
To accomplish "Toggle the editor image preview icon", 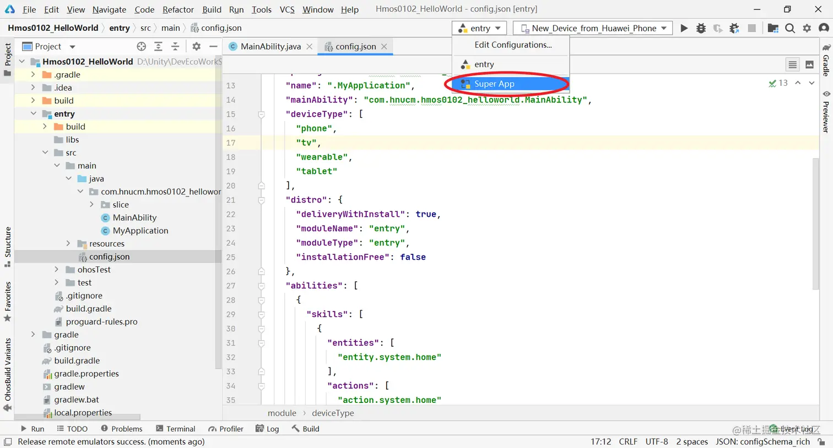I will point(809,65).
